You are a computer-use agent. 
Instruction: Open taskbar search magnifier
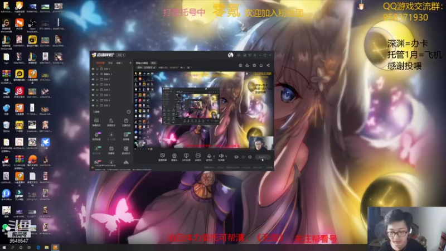(x=12, y=248)
